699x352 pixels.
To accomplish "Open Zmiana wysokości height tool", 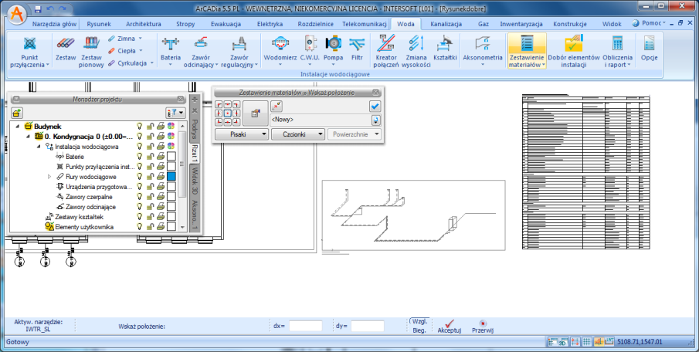I will click(x=416, y=52).
